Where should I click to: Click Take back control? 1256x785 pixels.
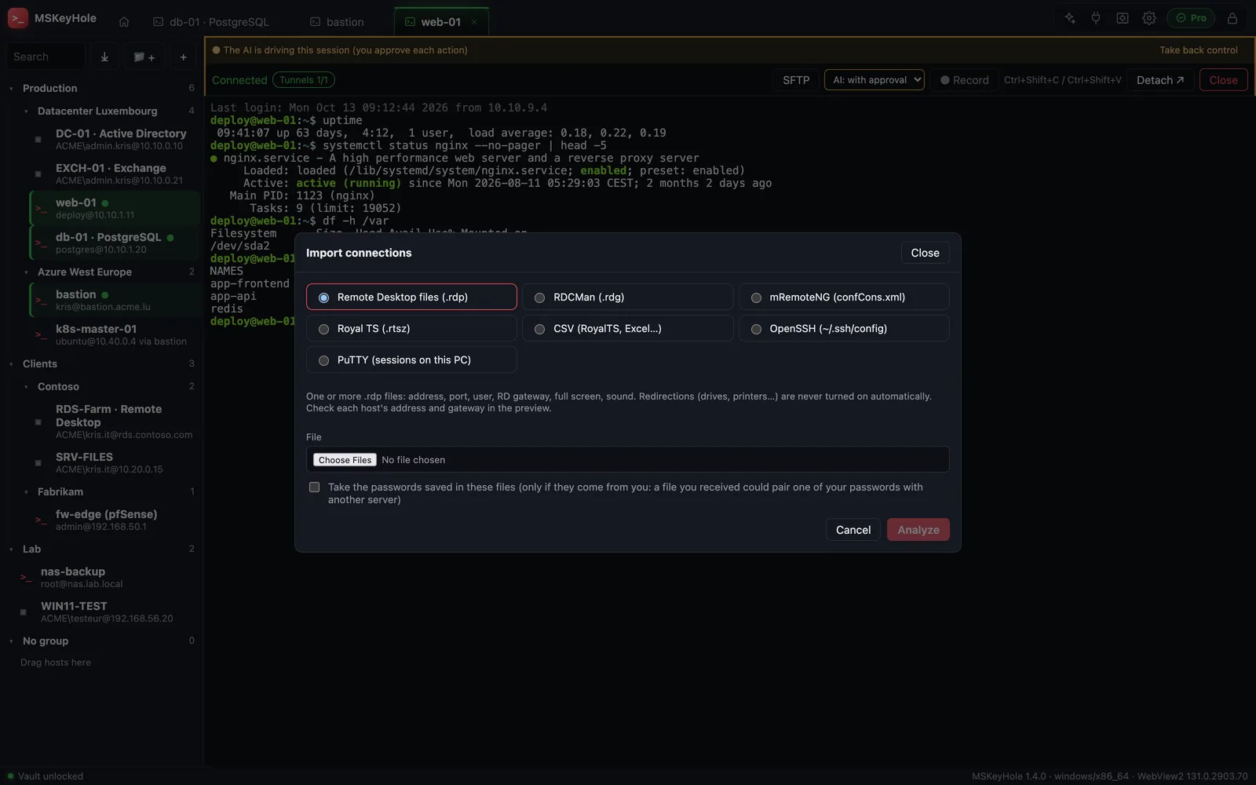(1198, 50)
